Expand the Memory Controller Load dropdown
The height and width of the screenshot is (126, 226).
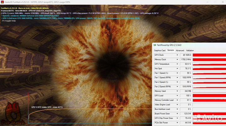(177, 100)
